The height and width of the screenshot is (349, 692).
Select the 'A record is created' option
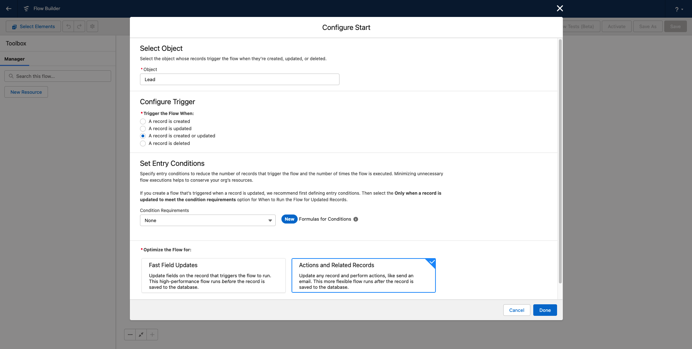click(x=143, y=122)
